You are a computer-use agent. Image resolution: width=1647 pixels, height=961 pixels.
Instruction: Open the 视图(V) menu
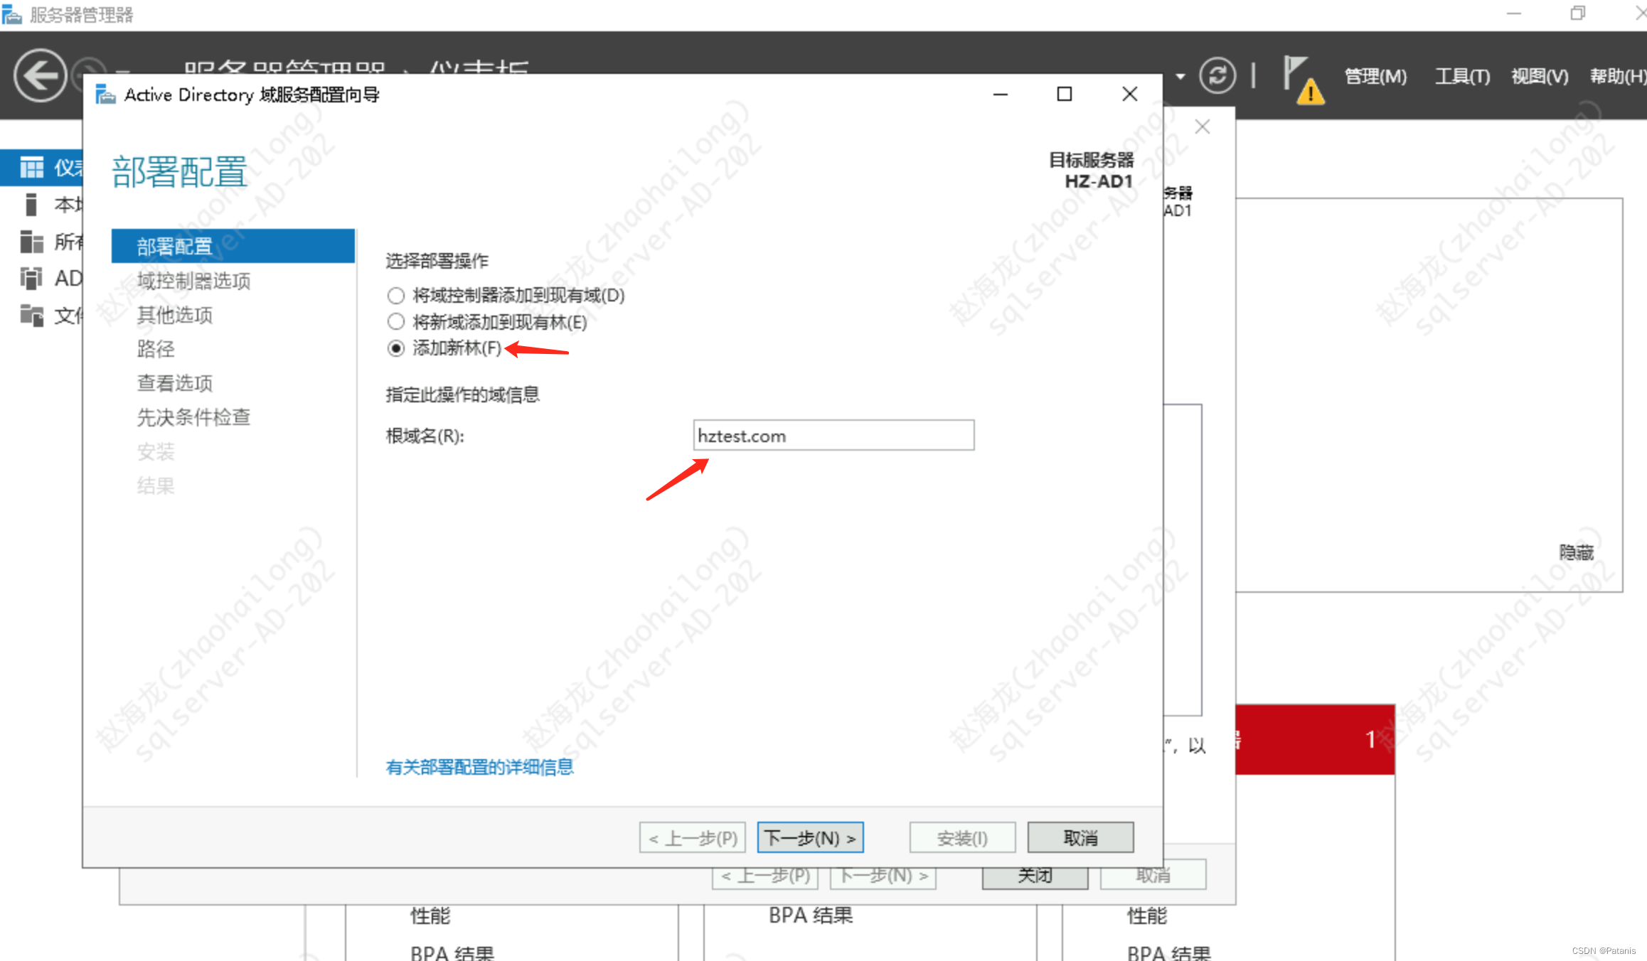click(x=1540, y=76)
